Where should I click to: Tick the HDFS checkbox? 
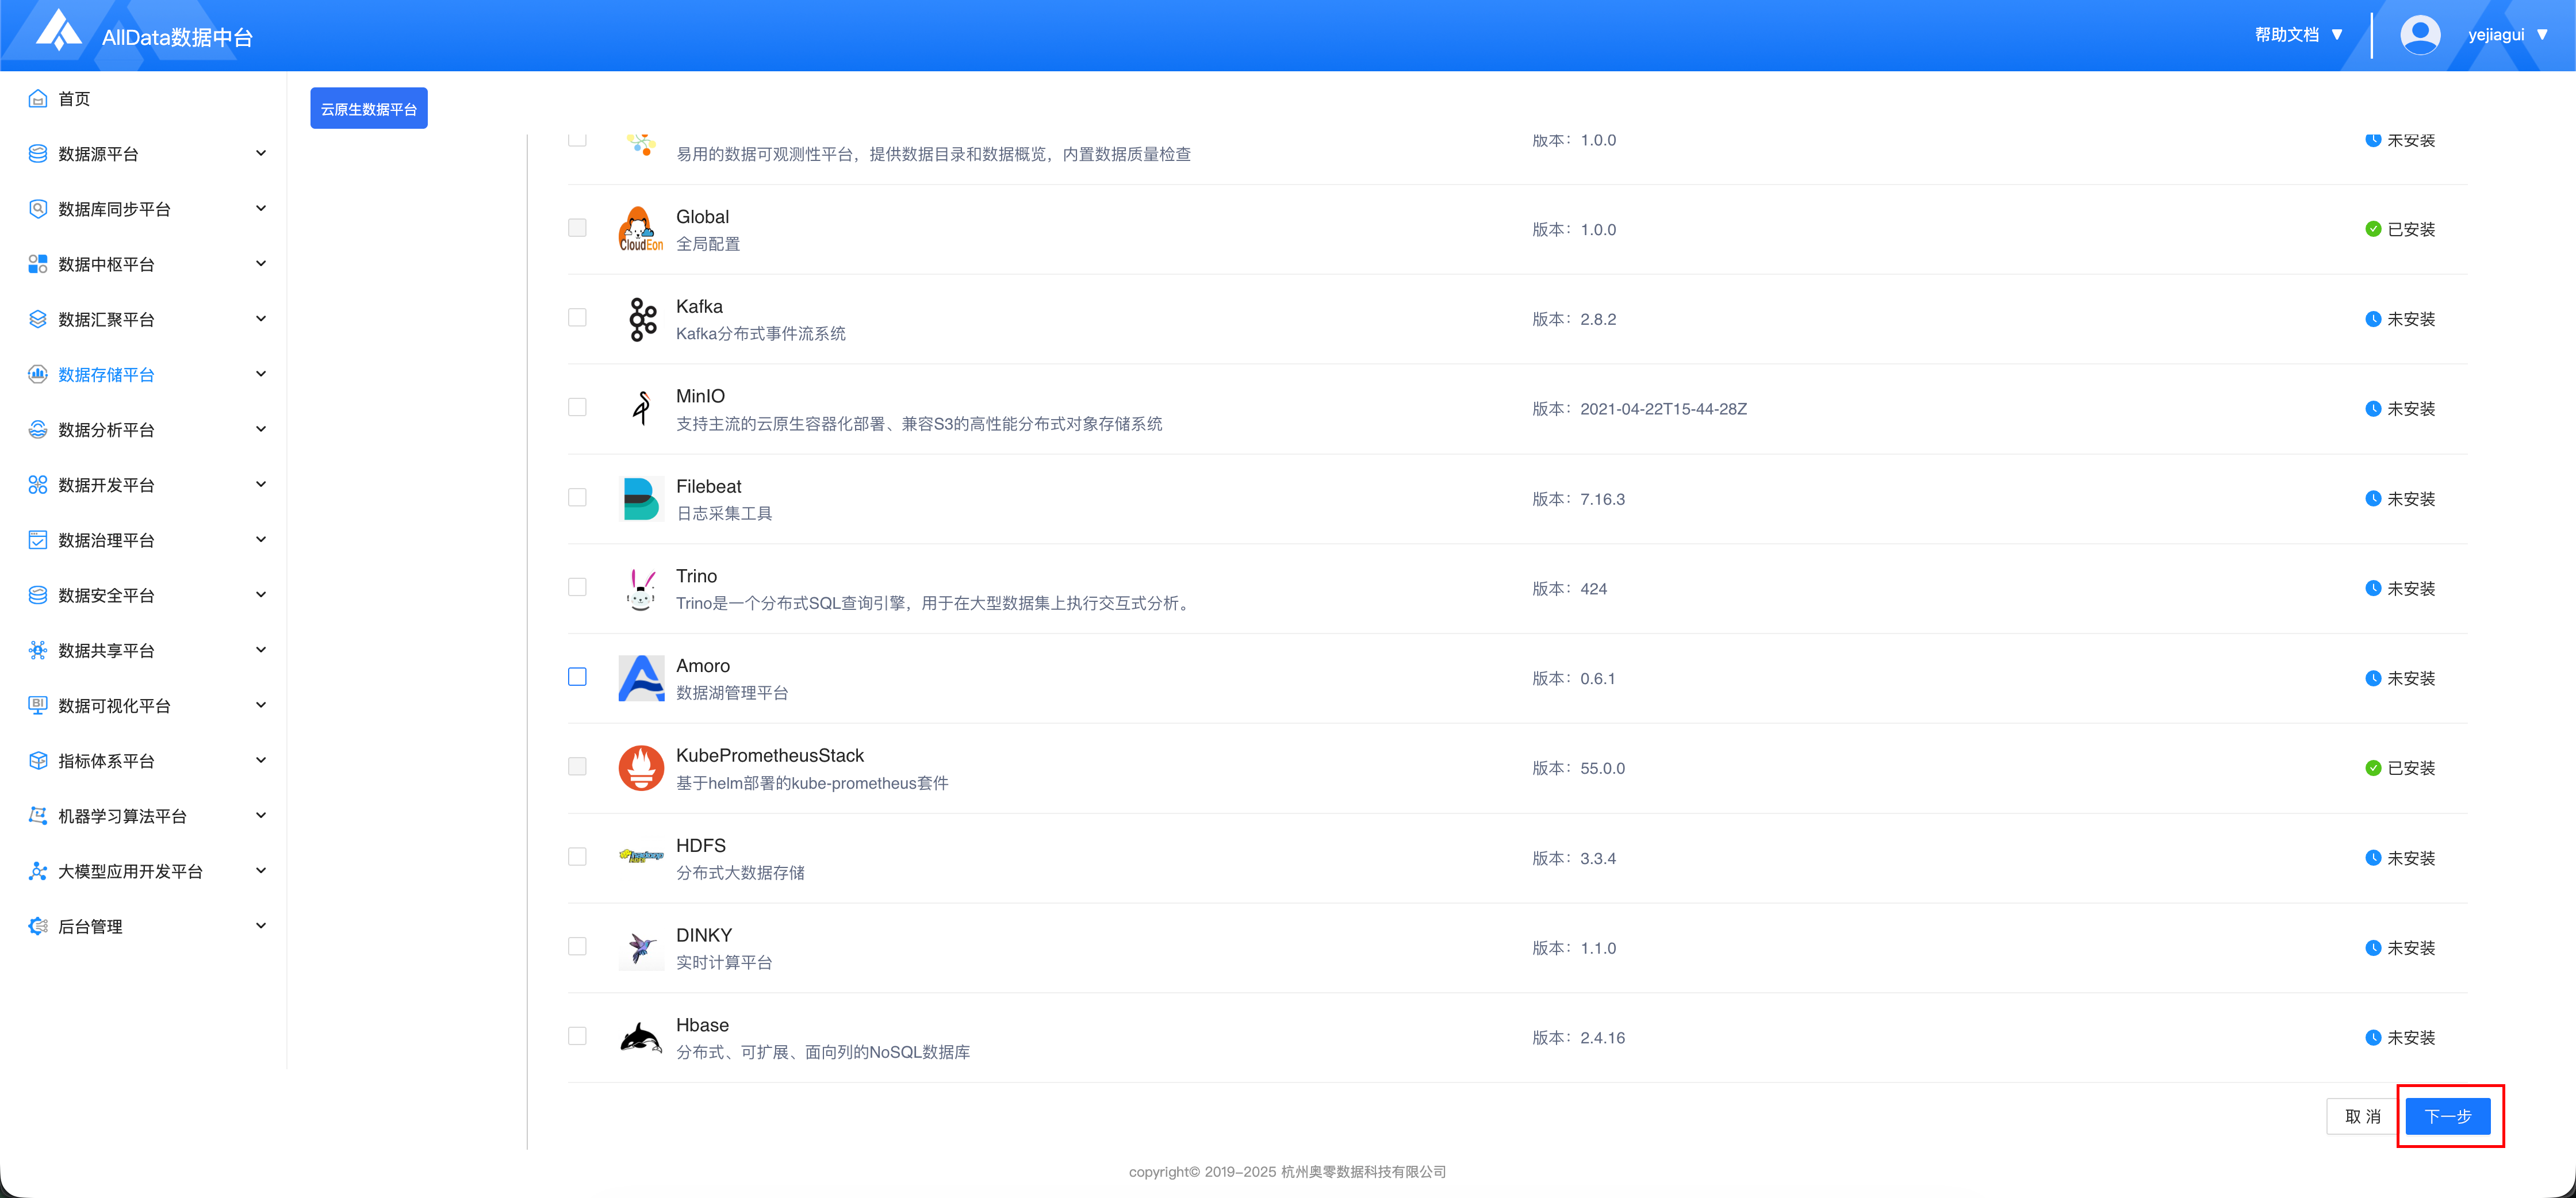(x=577, y=857)
